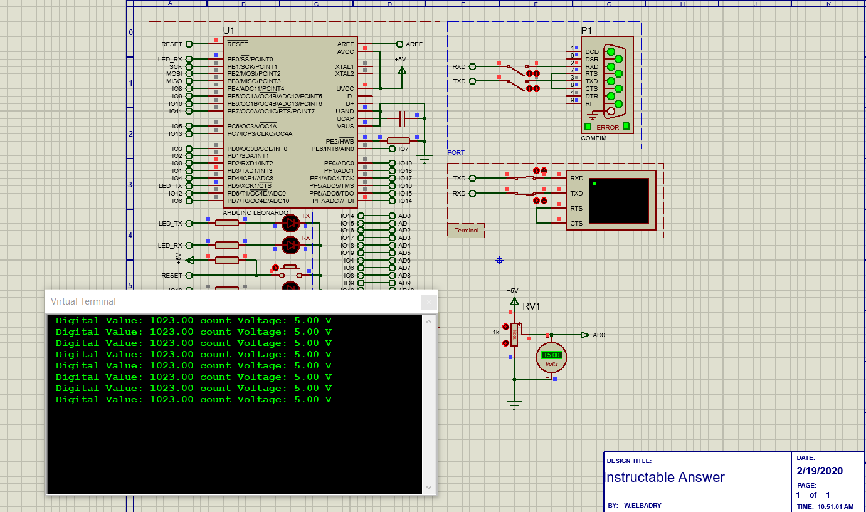Screen dimensions: 866x512
Task: Select the TX indicator LED
Action: [x=290, y=223]
